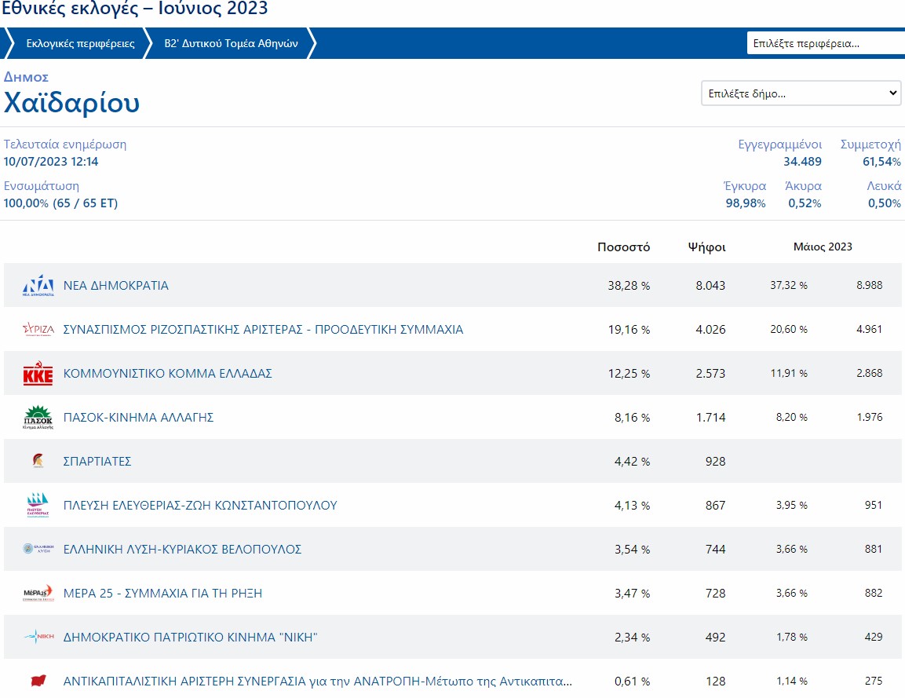905x698 pixels.
Task: Open the ΚΟΜΜΟΥΝΙΣΤΙΚΟ ΚΟΜΜΑ ΕΛΛΑΔΑΣ link
Action: pos(167,374)
